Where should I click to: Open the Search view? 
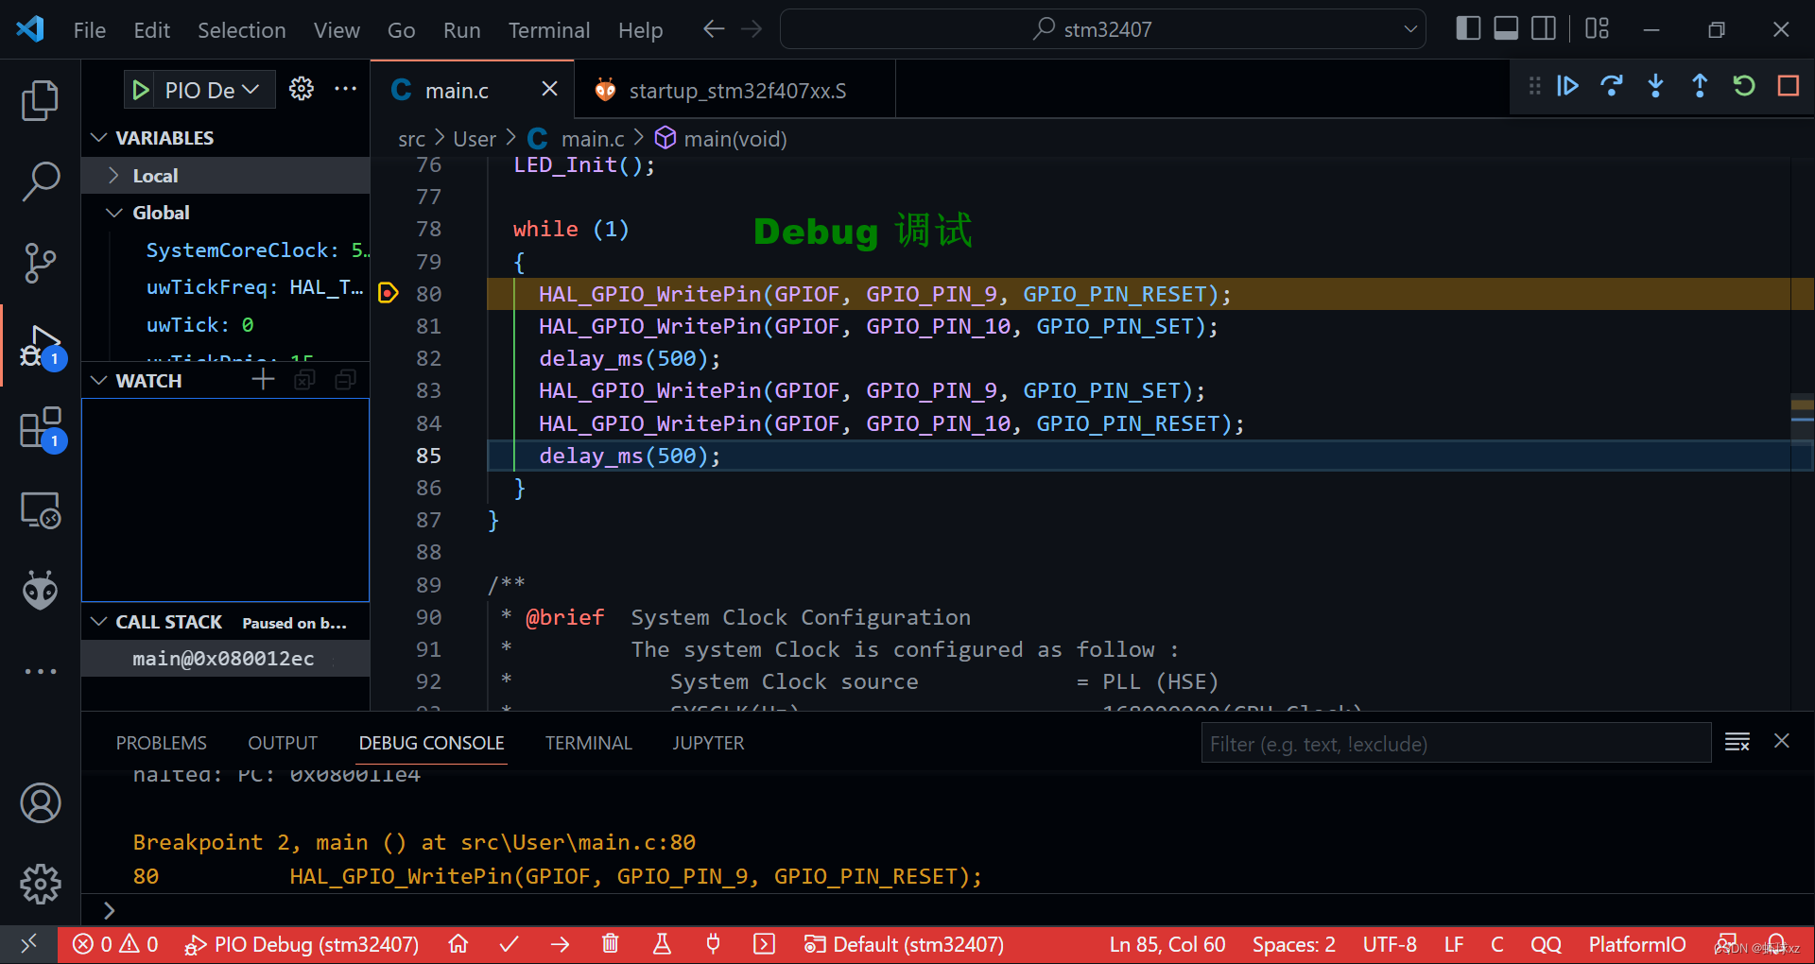tap(40, 181)
